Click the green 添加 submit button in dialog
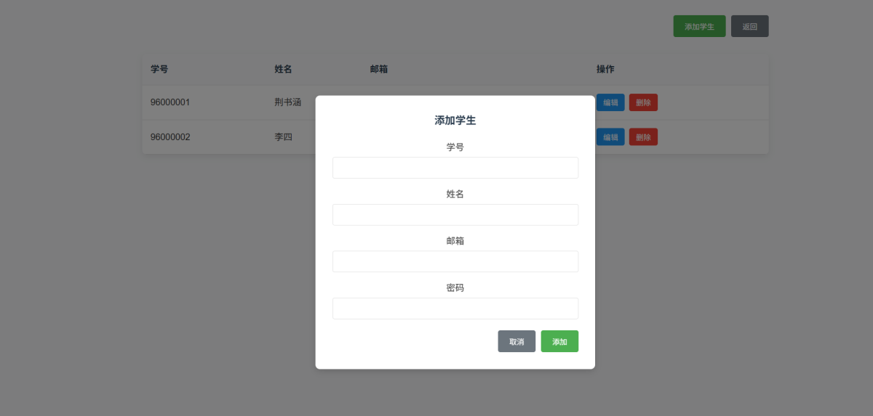The width and height of the screenshot is (873, 416). click(x=559, y=341)
